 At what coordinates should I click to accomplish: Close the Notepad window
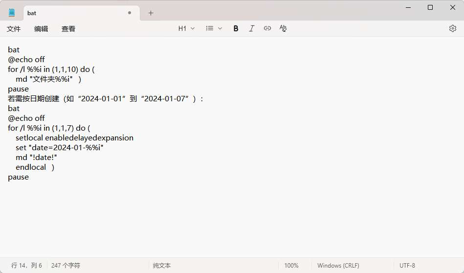pos(452,7)
